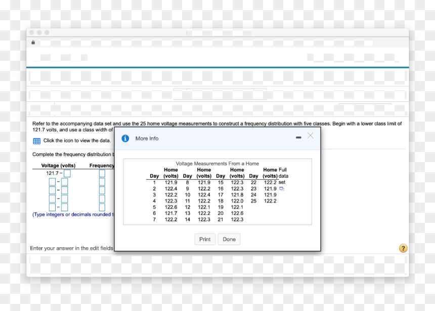Select the fourth class lower limit box
The width and height of the screenshot is (435, 311).
52,199
